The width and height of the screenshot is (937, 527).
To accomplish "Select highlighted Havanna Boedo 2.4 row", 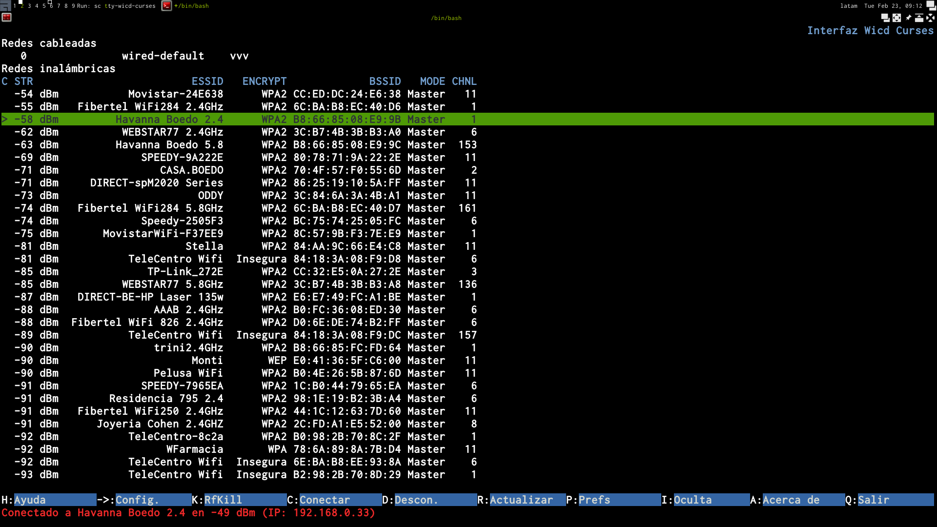I will [468, 119].
